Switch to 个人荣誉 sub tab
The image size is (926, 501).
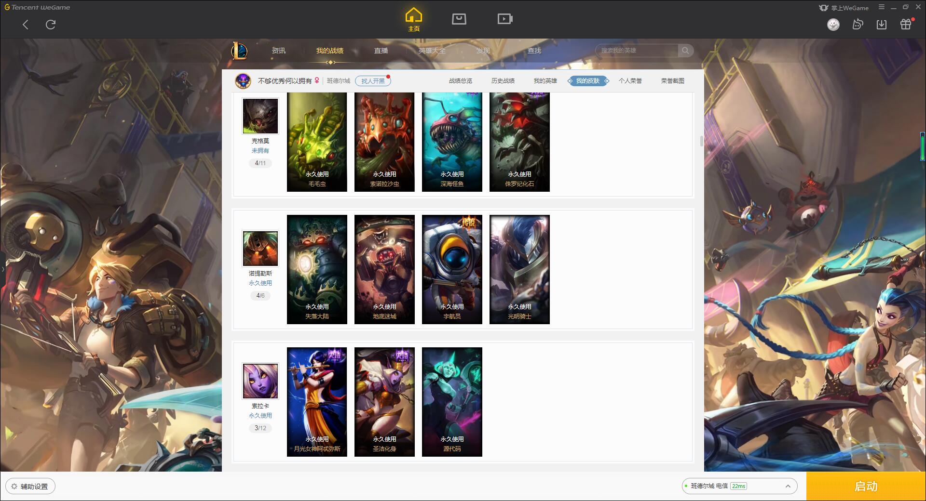pyautogui.click(x=630, y=81)
